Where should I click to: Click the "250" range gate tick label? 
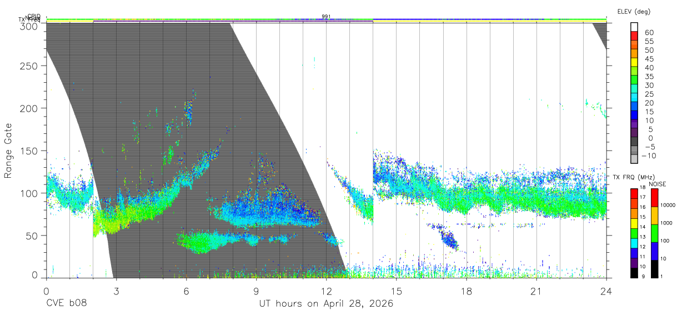click(x=30, y=66)
